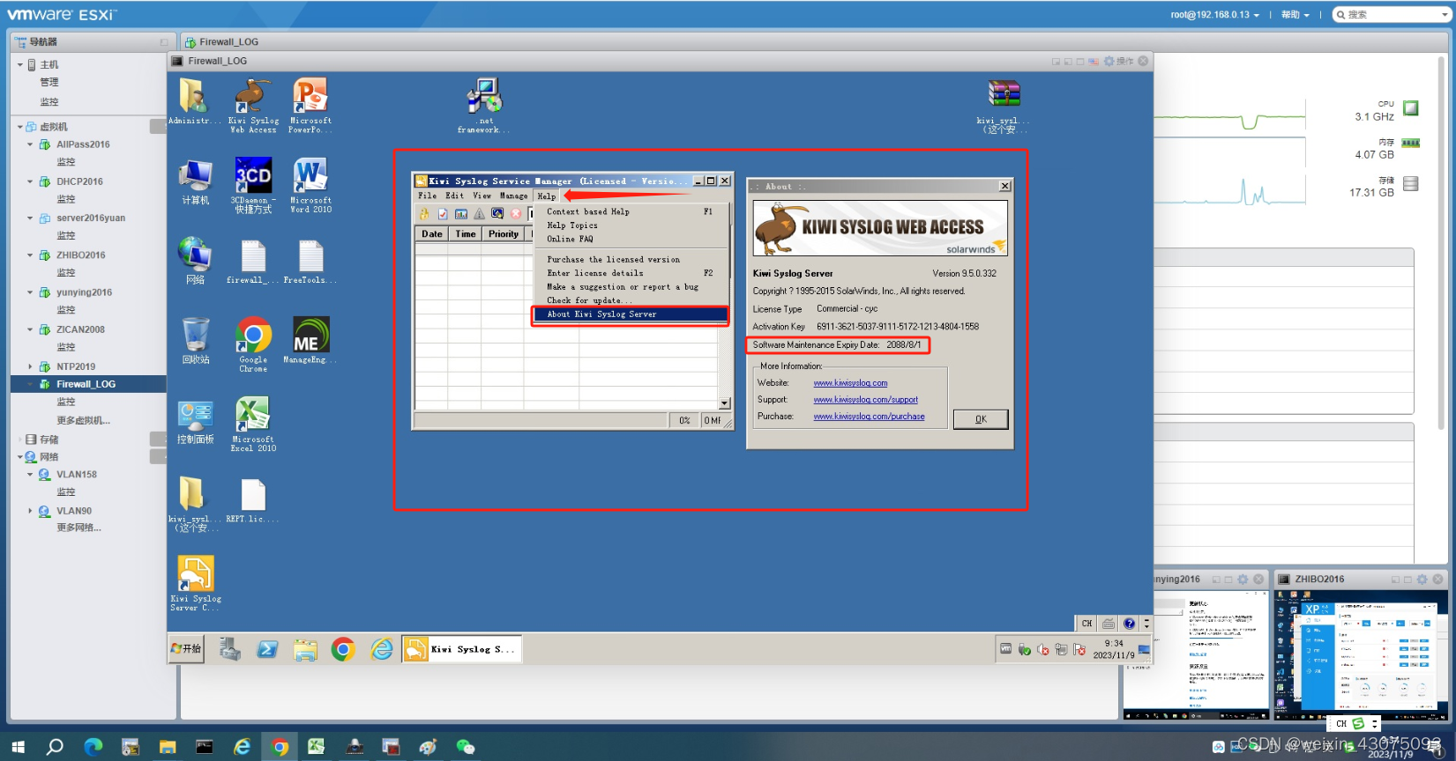Select Enter license details menu entry
The height and width of the screenshot is (761, 1456).
[631, 273]
